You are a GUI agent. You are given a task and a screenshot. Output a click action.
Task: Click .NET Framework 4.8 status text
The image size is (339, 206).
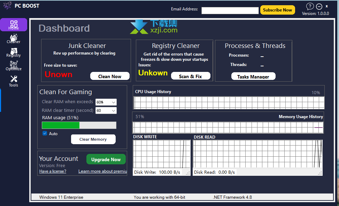[x=232, y=197]
